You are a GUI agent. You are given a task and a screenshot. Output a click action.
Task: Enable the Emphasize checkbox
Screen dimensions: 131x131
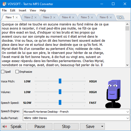tap(17, 72)
